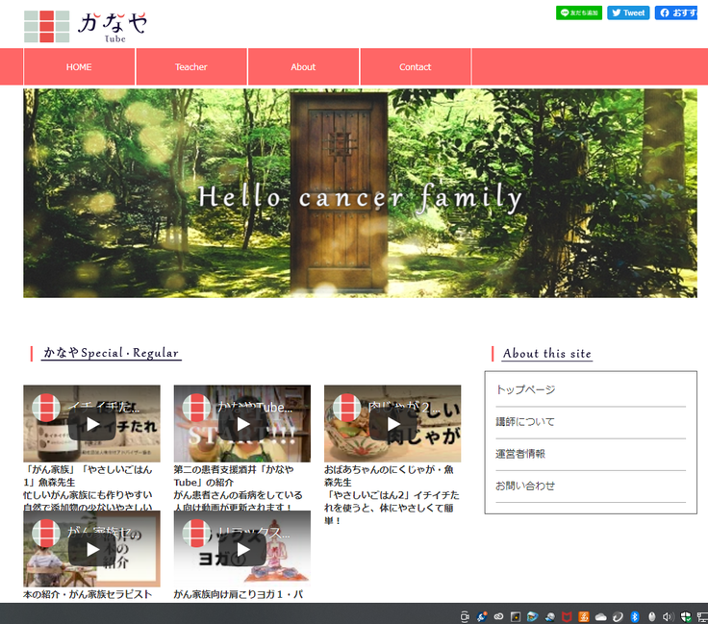Go to the Teacher menu item
708x624 pixels.
point(191,67)
